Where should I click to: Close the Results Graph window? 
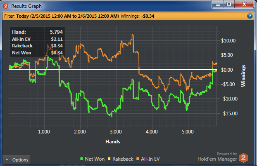[x=244, y=5]
